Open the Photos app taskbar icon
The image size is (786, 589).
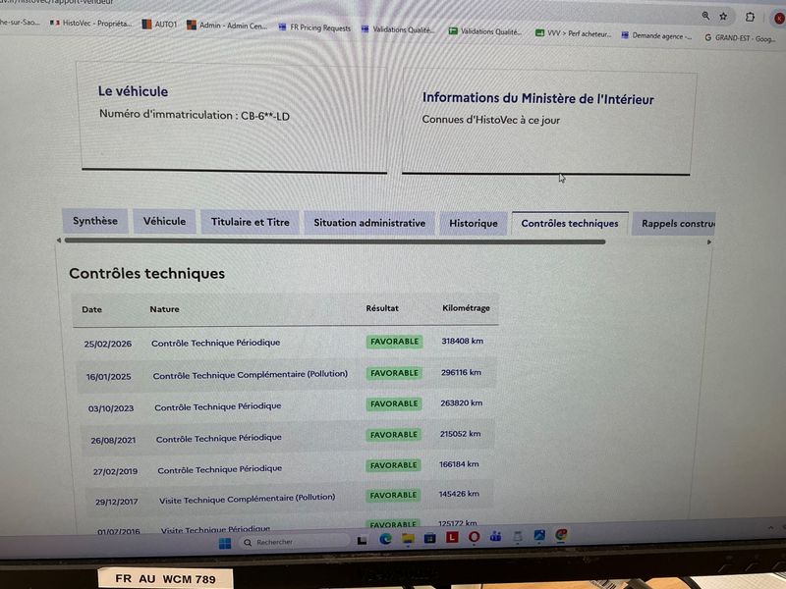[x=539, y=535]
